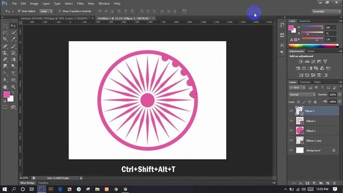Select the Dodge tool
This screenshot has height=193, width=343.
point(13,66)
